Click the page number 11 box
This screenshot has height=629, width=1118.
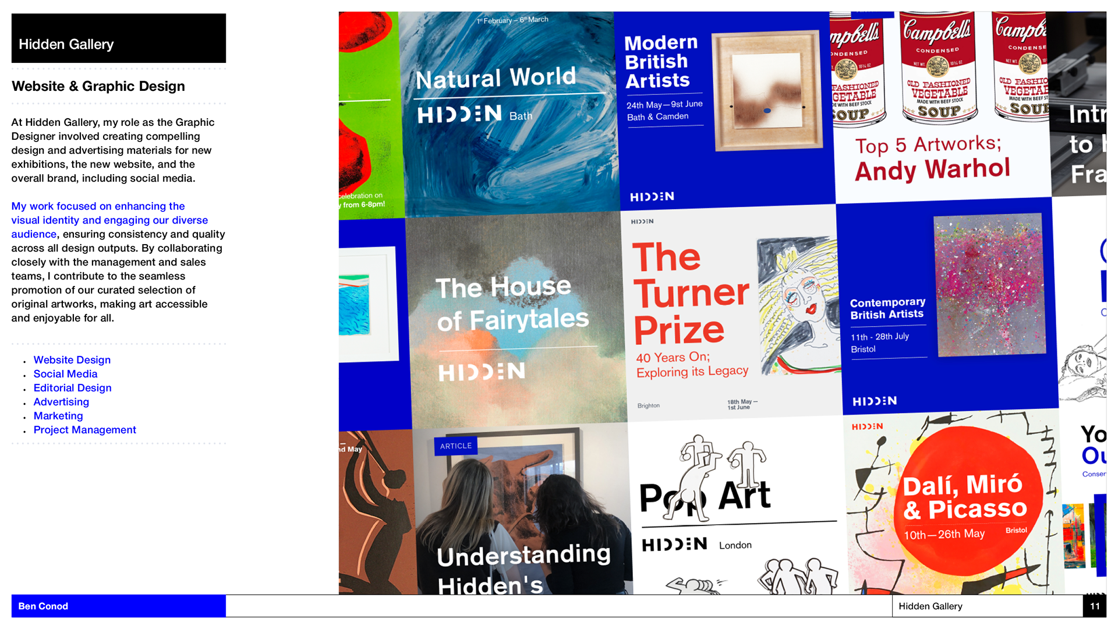[x=1094, y=606]
